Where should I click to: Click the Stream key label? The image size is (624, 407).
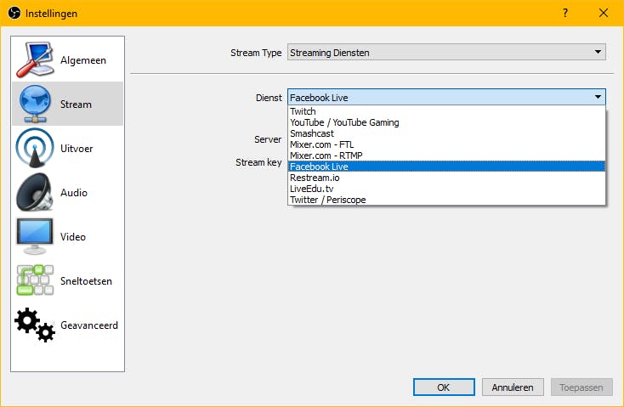pos(258,162)
